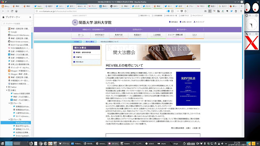Open the Firefox hamburger menu
260x146 pixels.
(x=241, y=11)
